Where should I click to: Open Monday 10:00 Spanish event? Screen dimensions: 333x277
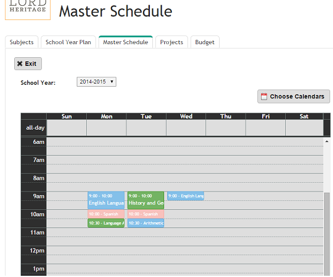point(106,214)
